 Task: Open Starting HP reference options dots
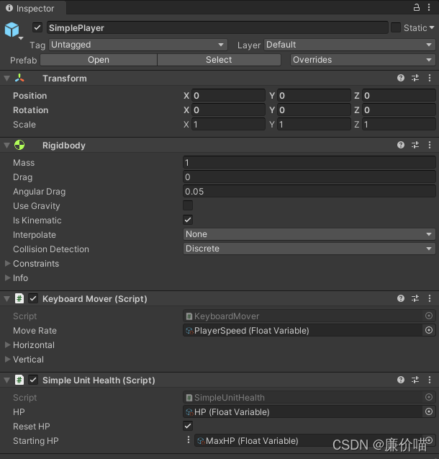click(189, 440)
